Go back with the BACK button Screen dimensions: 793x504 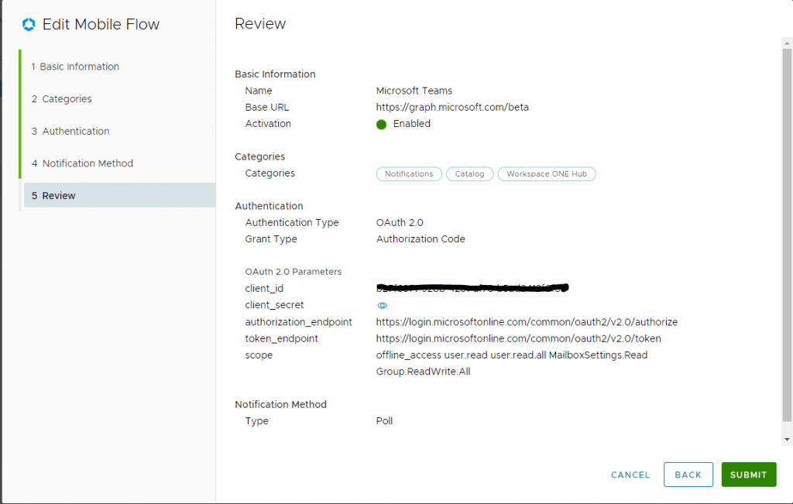point(688,475)
